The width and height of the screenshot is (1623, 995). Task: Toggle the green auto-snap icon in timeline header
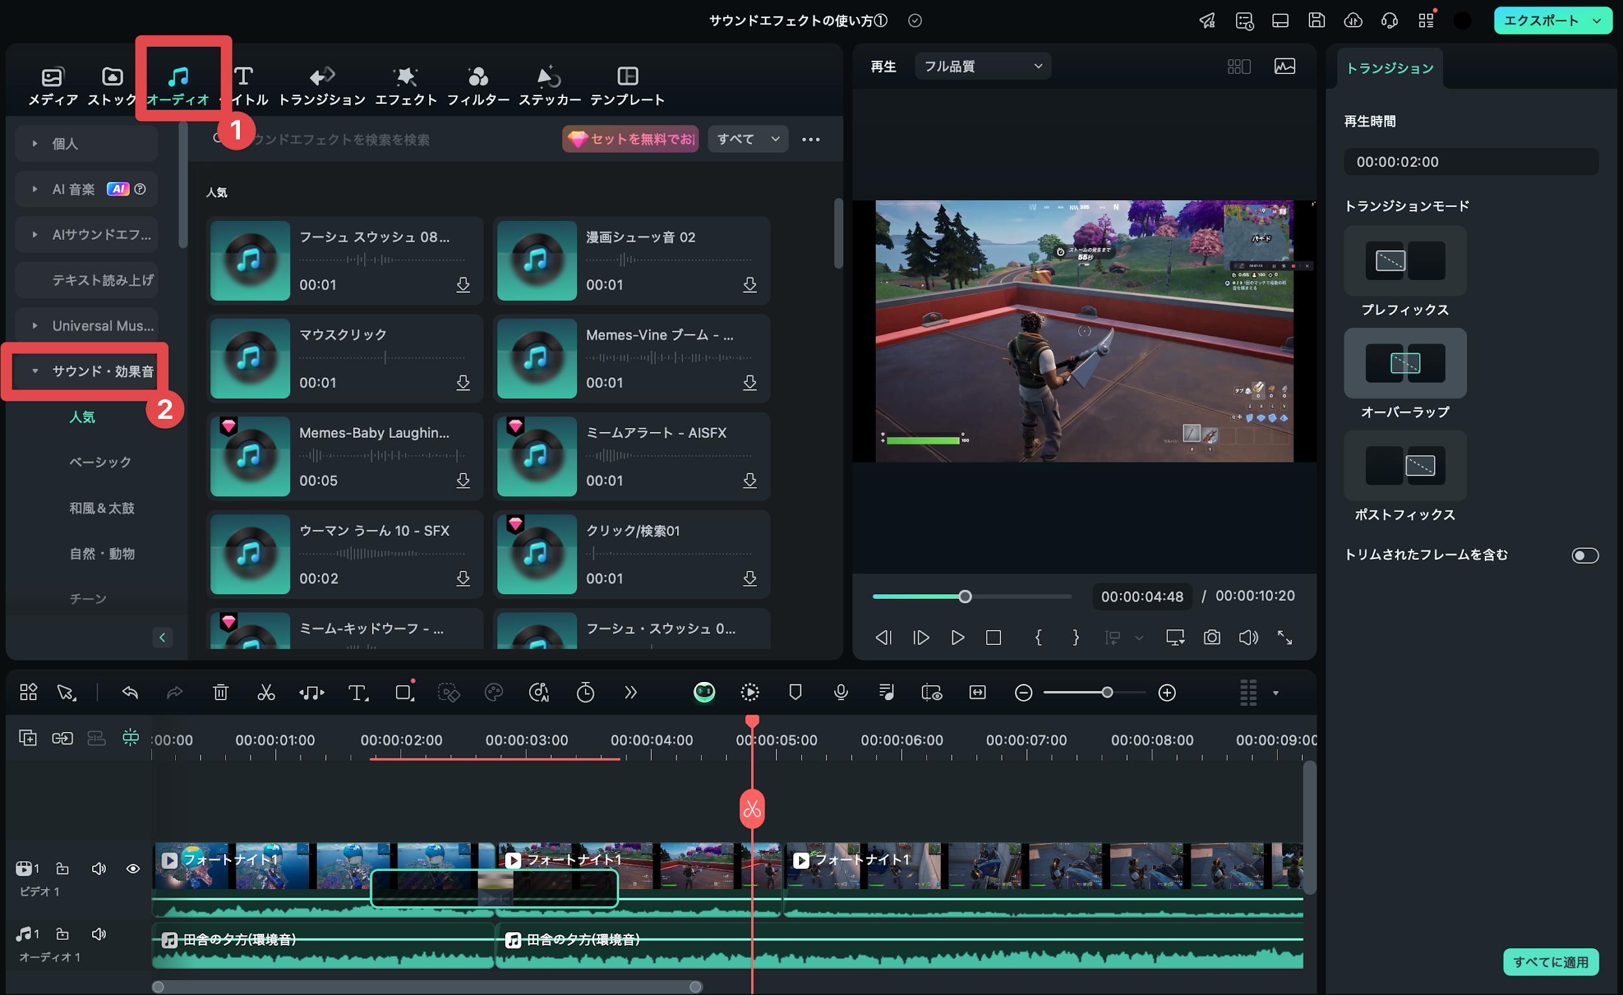pos(130,737)
